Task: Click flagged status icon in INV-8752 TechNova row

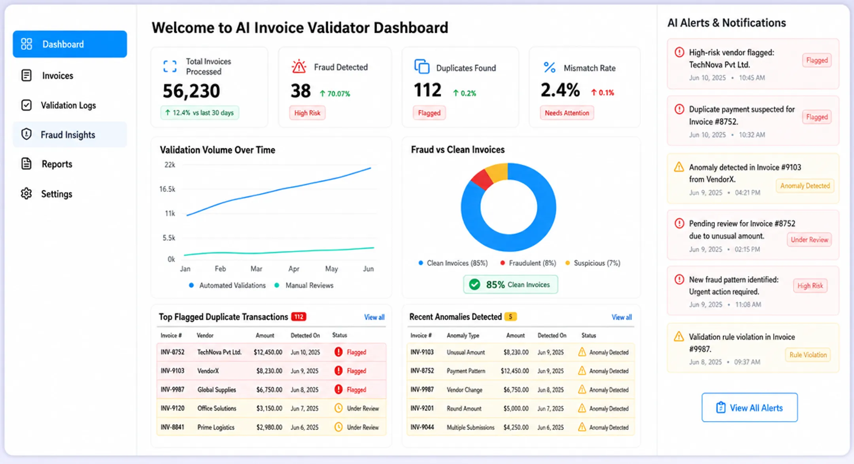Action: [338, 352]
